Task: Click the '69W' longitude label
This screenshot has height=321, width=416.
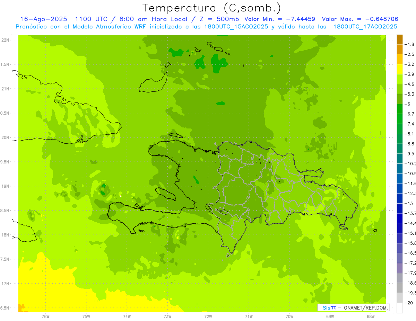Action: [330, 316]
